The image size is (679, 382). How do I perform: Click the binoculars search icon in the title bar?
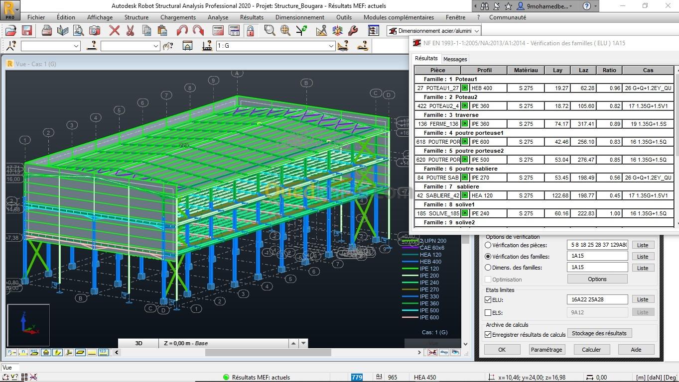click(x=485, y=6)
